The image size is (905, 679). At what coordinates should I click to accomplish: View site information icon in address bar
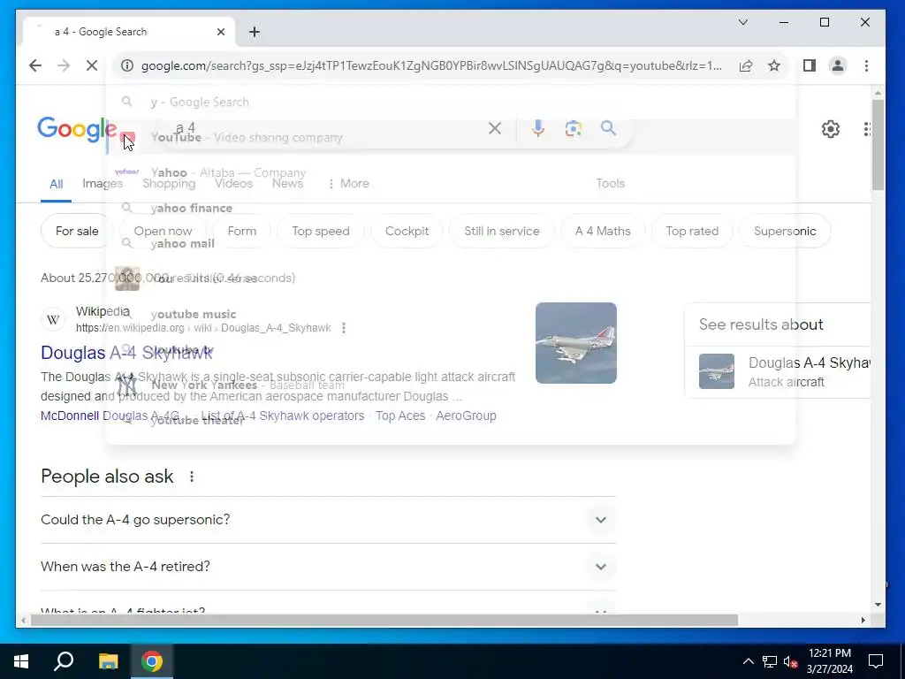tap(127, 65)
